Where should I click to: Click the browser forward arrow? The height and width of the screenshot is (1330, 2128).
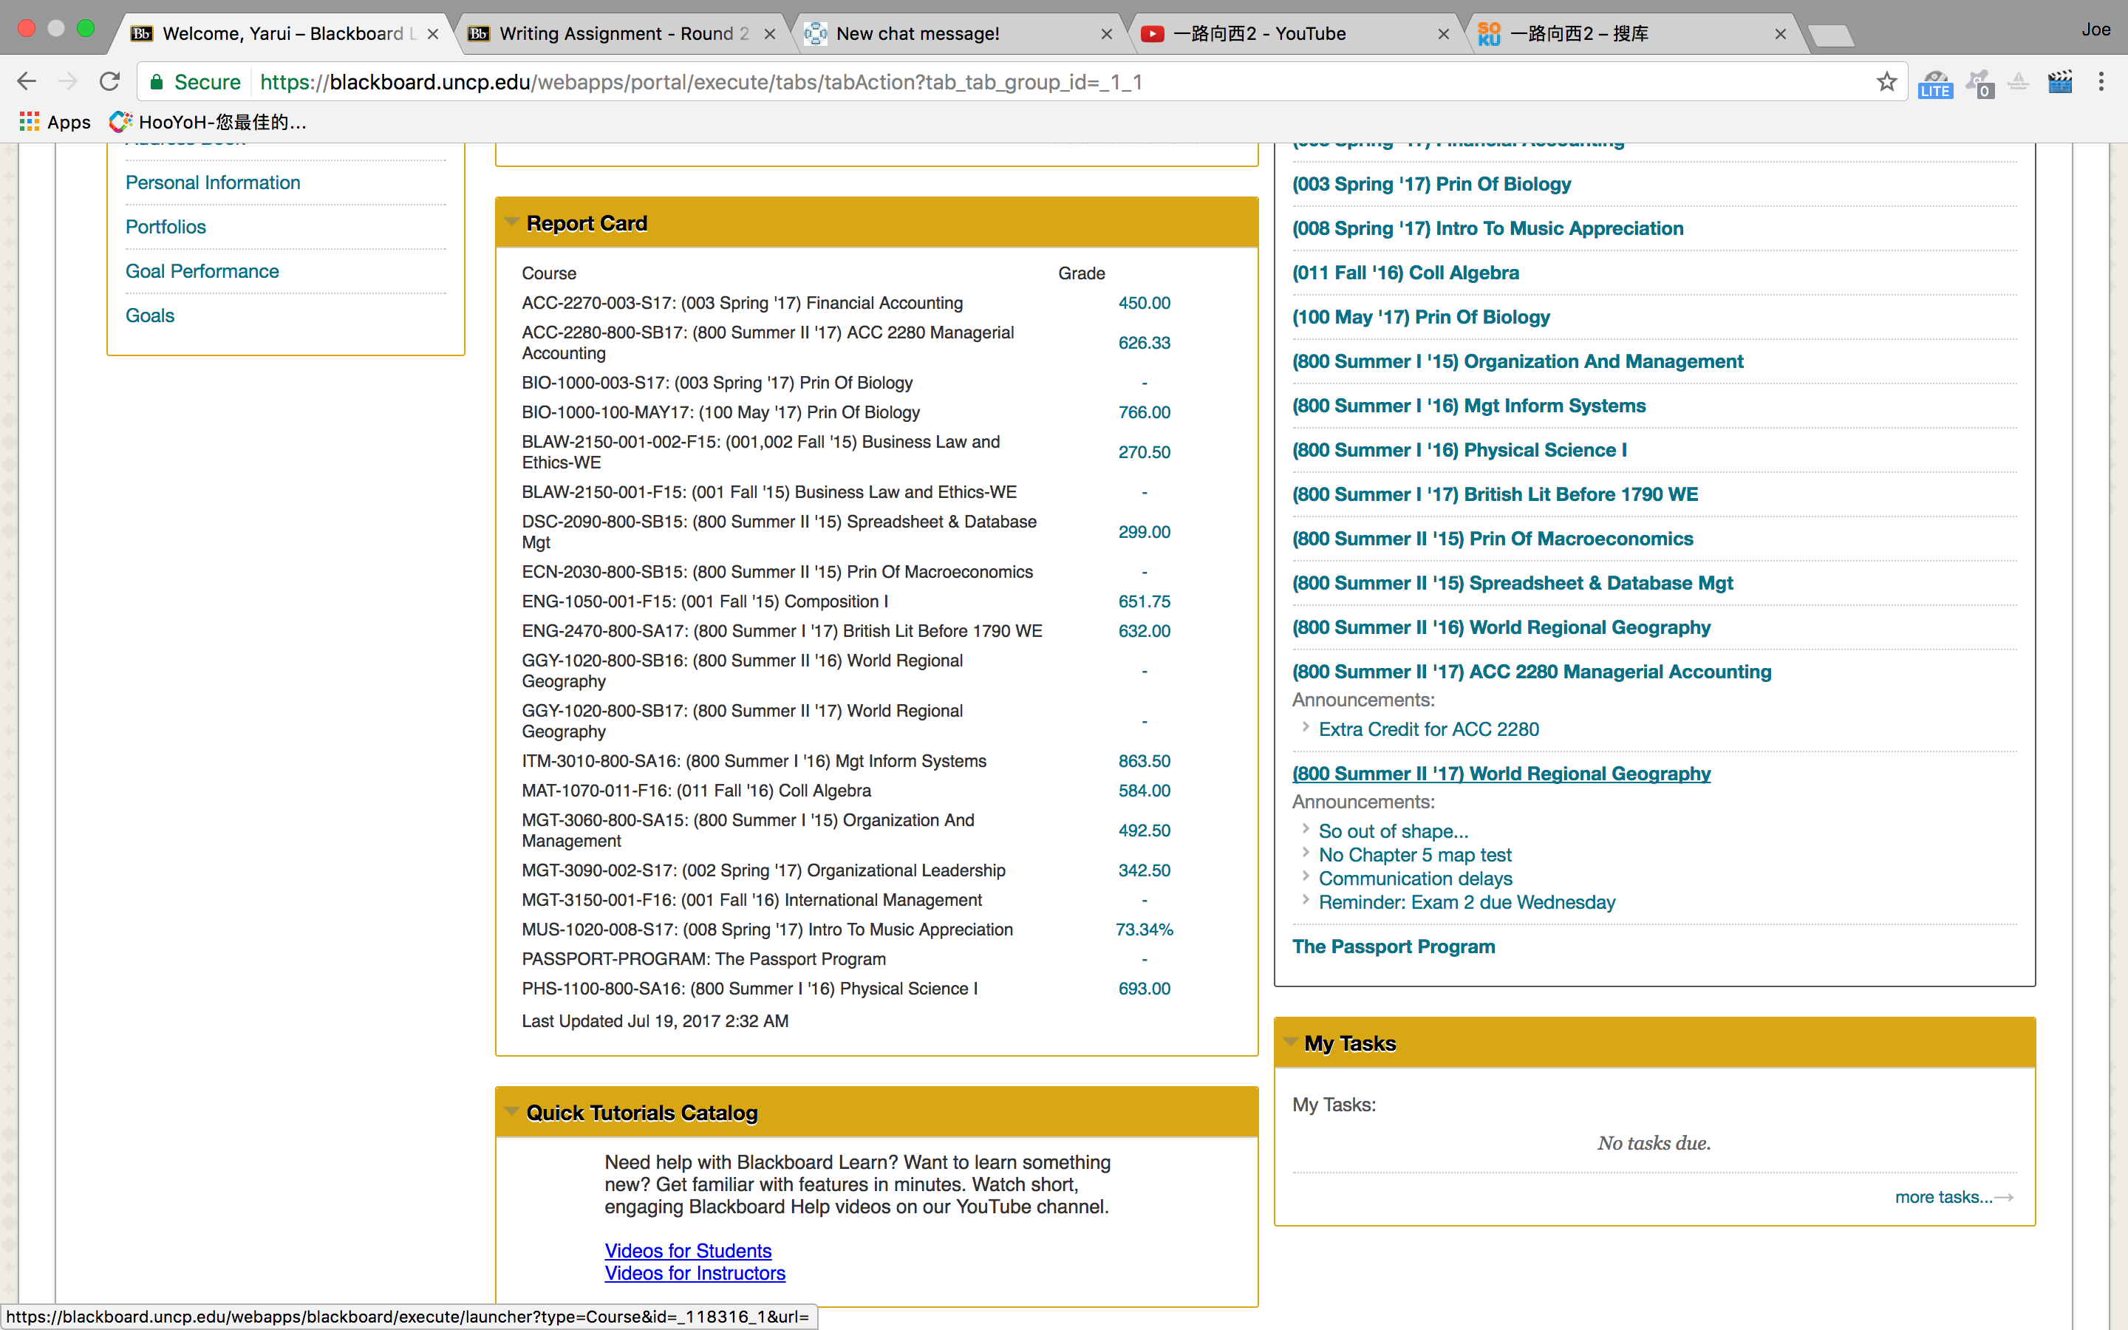(x=68, y=82)
